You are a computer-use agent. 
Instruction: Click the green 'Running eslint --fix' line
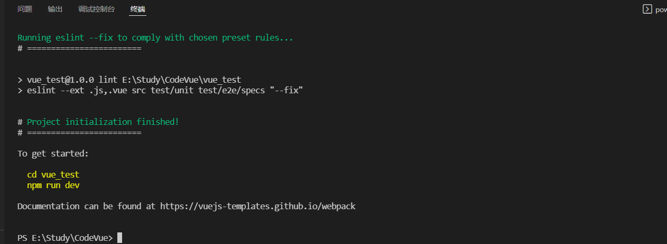click(x=155, y=37)
